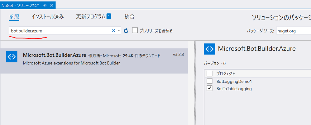This screenshot has height=125, width=311.
Task: Click the v3.2.3 version label
Action: pos(178,55)
